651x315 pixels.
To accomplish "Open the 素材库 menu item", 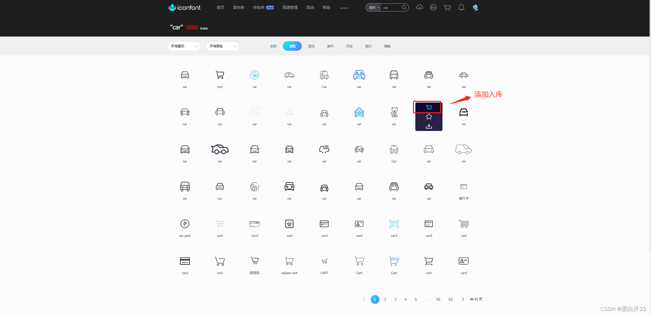I will 238,7.
